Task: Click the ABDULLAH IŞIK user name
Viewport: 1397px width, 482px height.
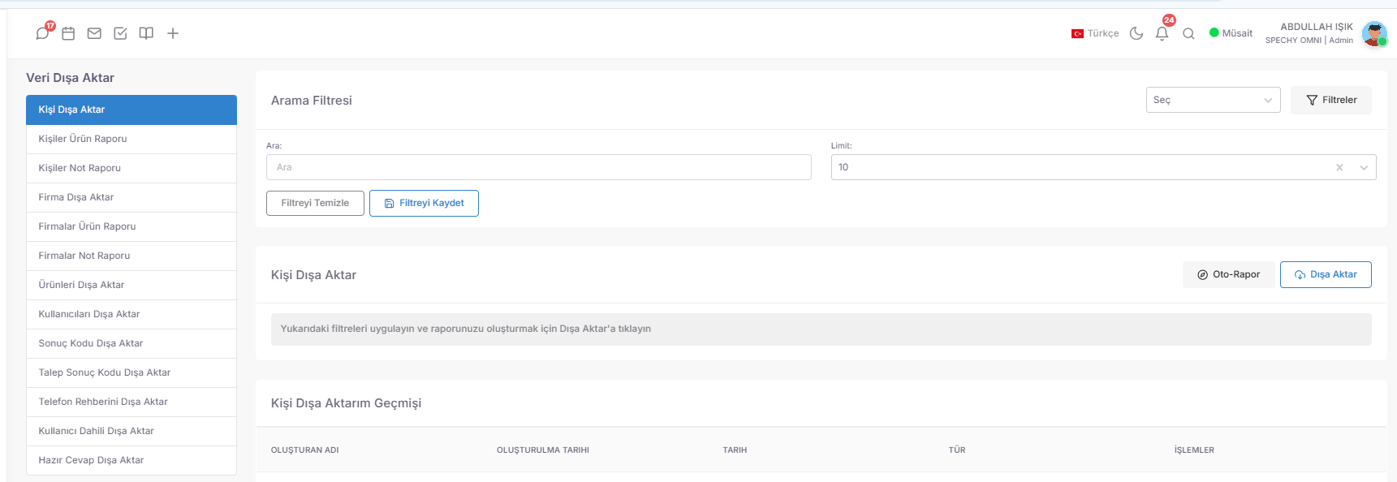Action: coord(1317,27)
